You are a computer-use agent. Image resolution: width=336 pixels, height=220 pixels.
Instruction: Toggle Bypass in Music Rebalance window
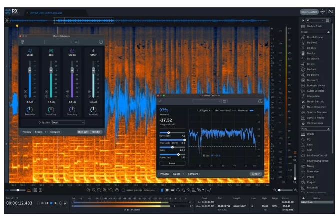[39, 132]
